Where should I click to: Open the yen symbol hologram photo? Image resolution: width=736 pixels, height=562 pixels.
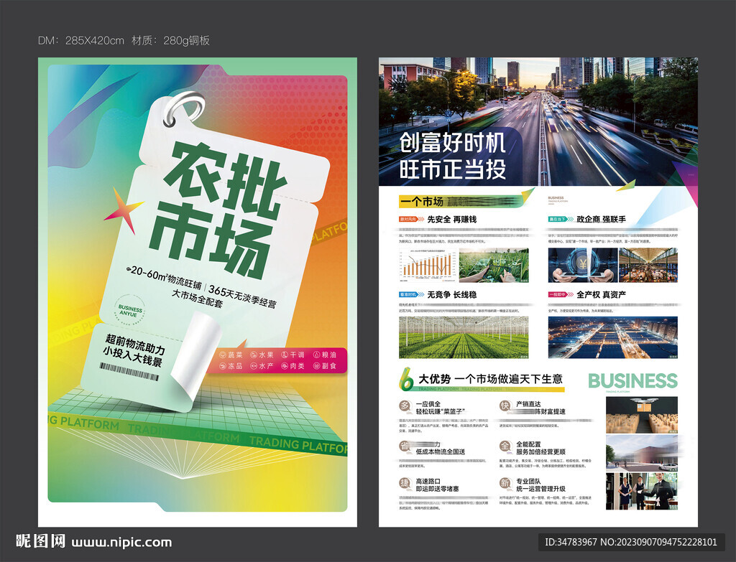coord(581,266)
